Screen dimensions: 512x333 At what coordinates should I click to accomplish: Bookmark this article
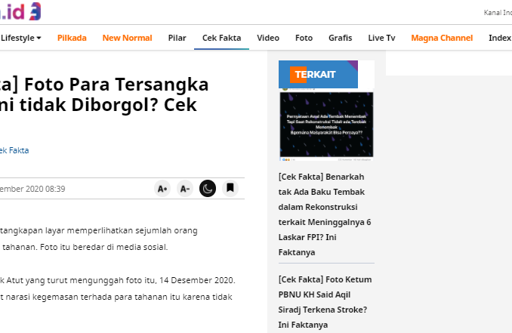(x=230, y=188)
